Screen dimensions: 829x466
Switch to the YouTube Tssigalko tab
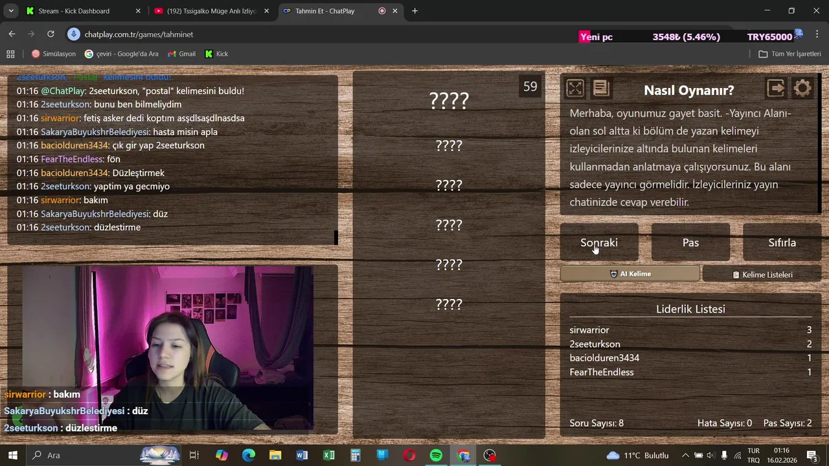211,11
